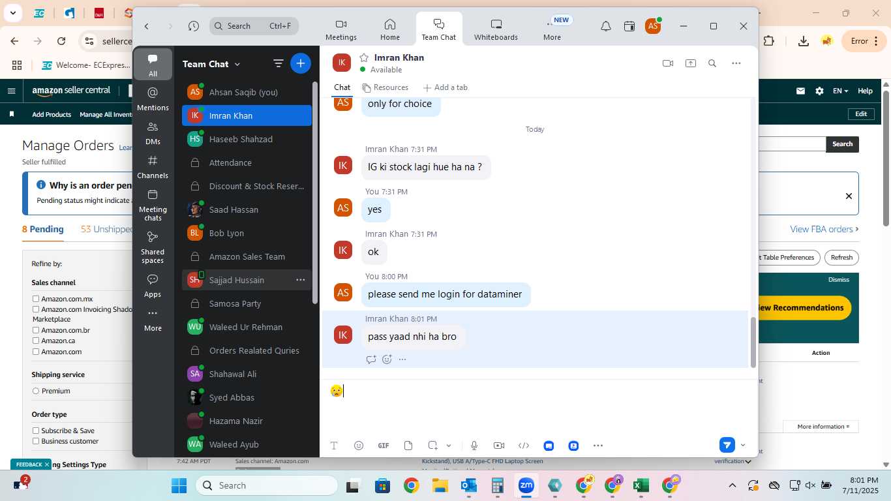
Task: Click Zoom search box
Action: coord(254,26)
